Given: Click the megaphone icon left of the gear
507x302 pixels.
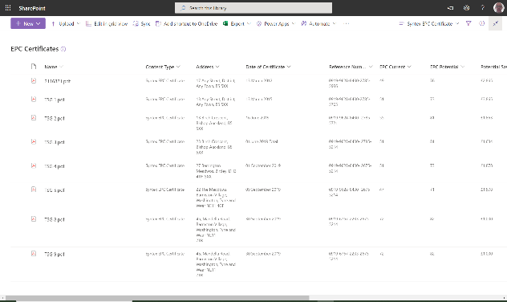Looking at the screenshot, I should pos(450,8).
